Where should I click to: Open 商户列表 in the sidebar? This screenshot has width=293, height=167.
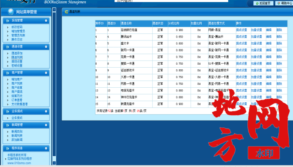pyautogui.click(x=17, y=83)
